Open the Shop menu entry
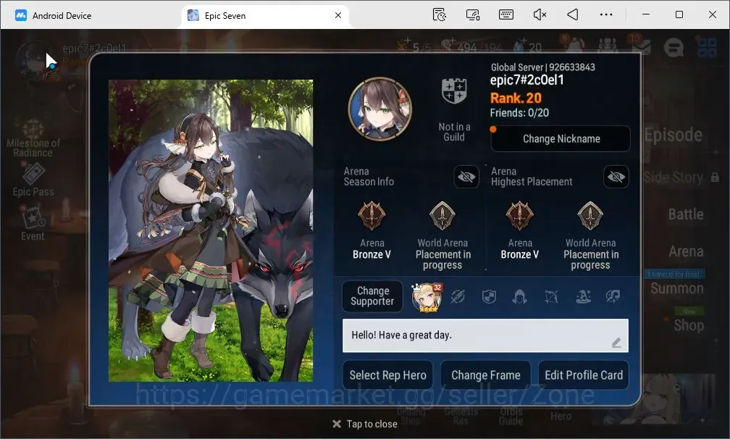730x439 pixels. click(689, 325)
